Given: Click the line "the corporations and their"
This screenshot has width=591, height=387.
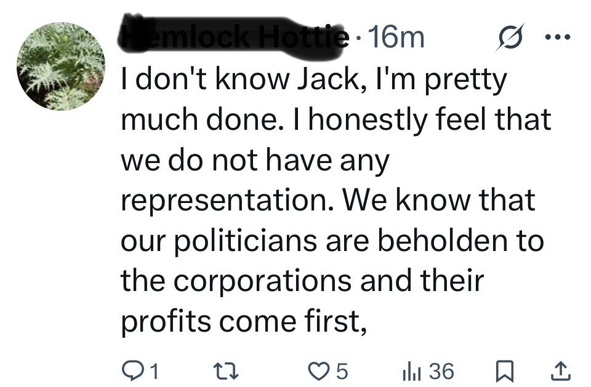Looking at the screenshot, I should coord(302,281).
